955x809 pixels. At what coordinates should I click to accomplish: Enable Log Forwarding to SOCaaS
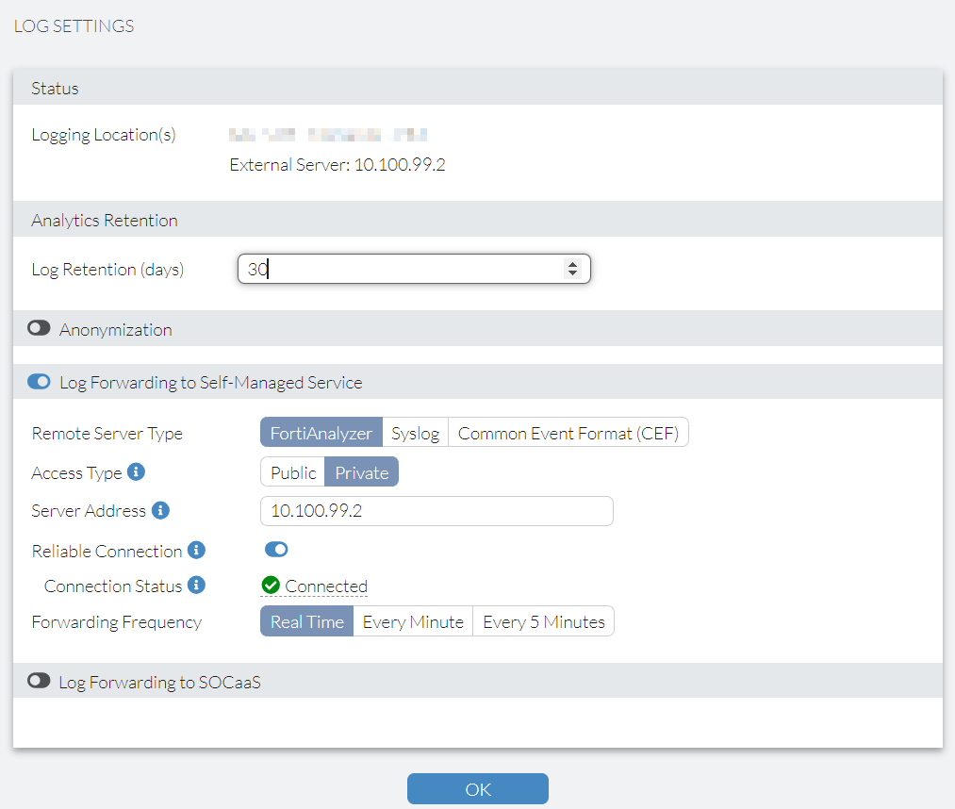pos(38,680)
